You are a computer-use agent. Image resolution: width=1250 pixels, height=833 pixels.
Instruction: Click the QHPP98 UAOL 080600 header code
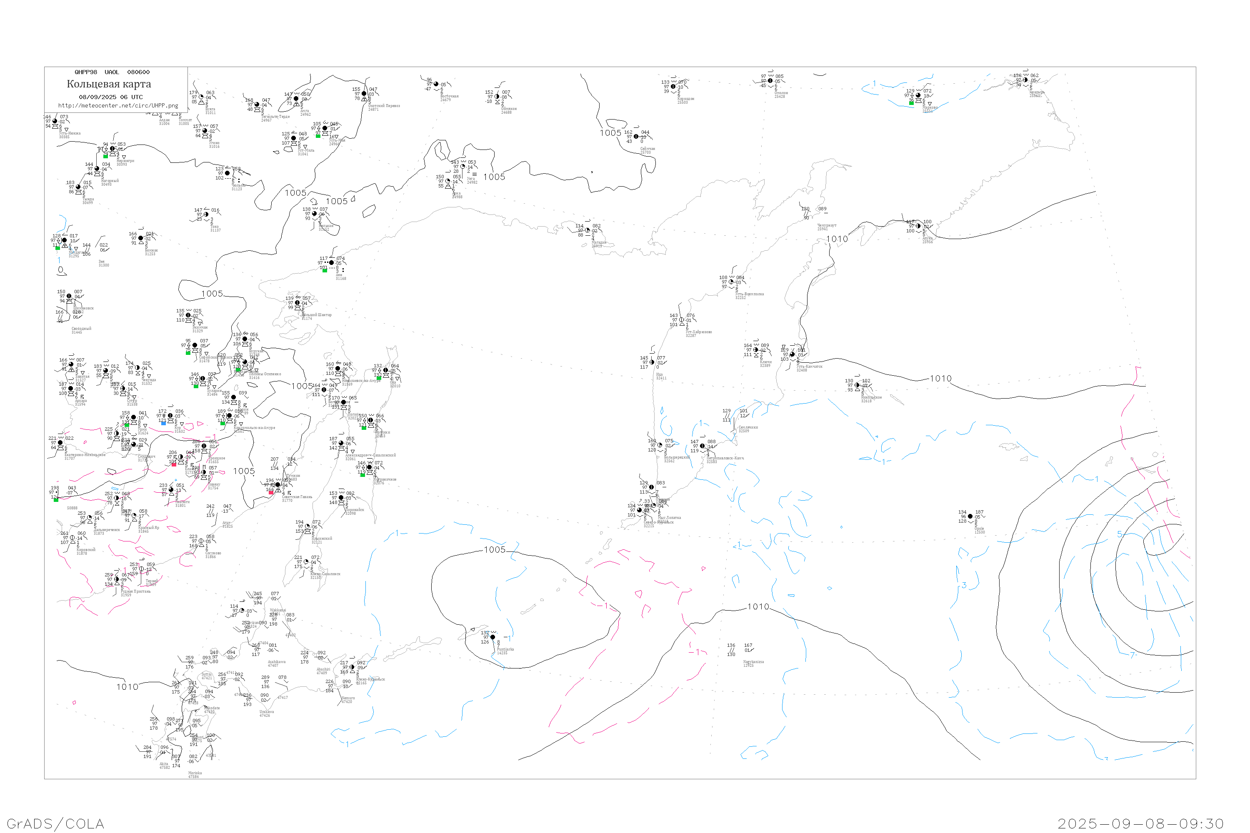pos(112,72)
